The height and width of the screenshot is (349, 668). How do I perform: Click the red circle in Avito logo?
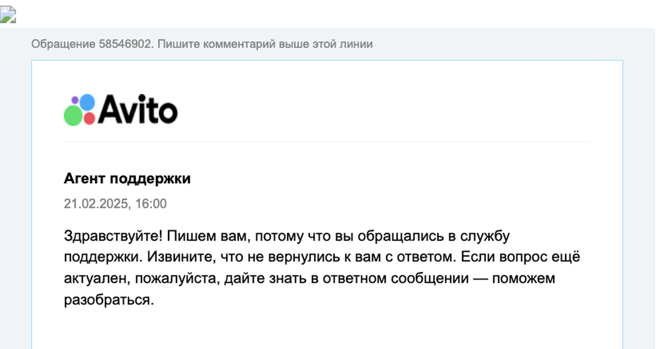[89, 118]
